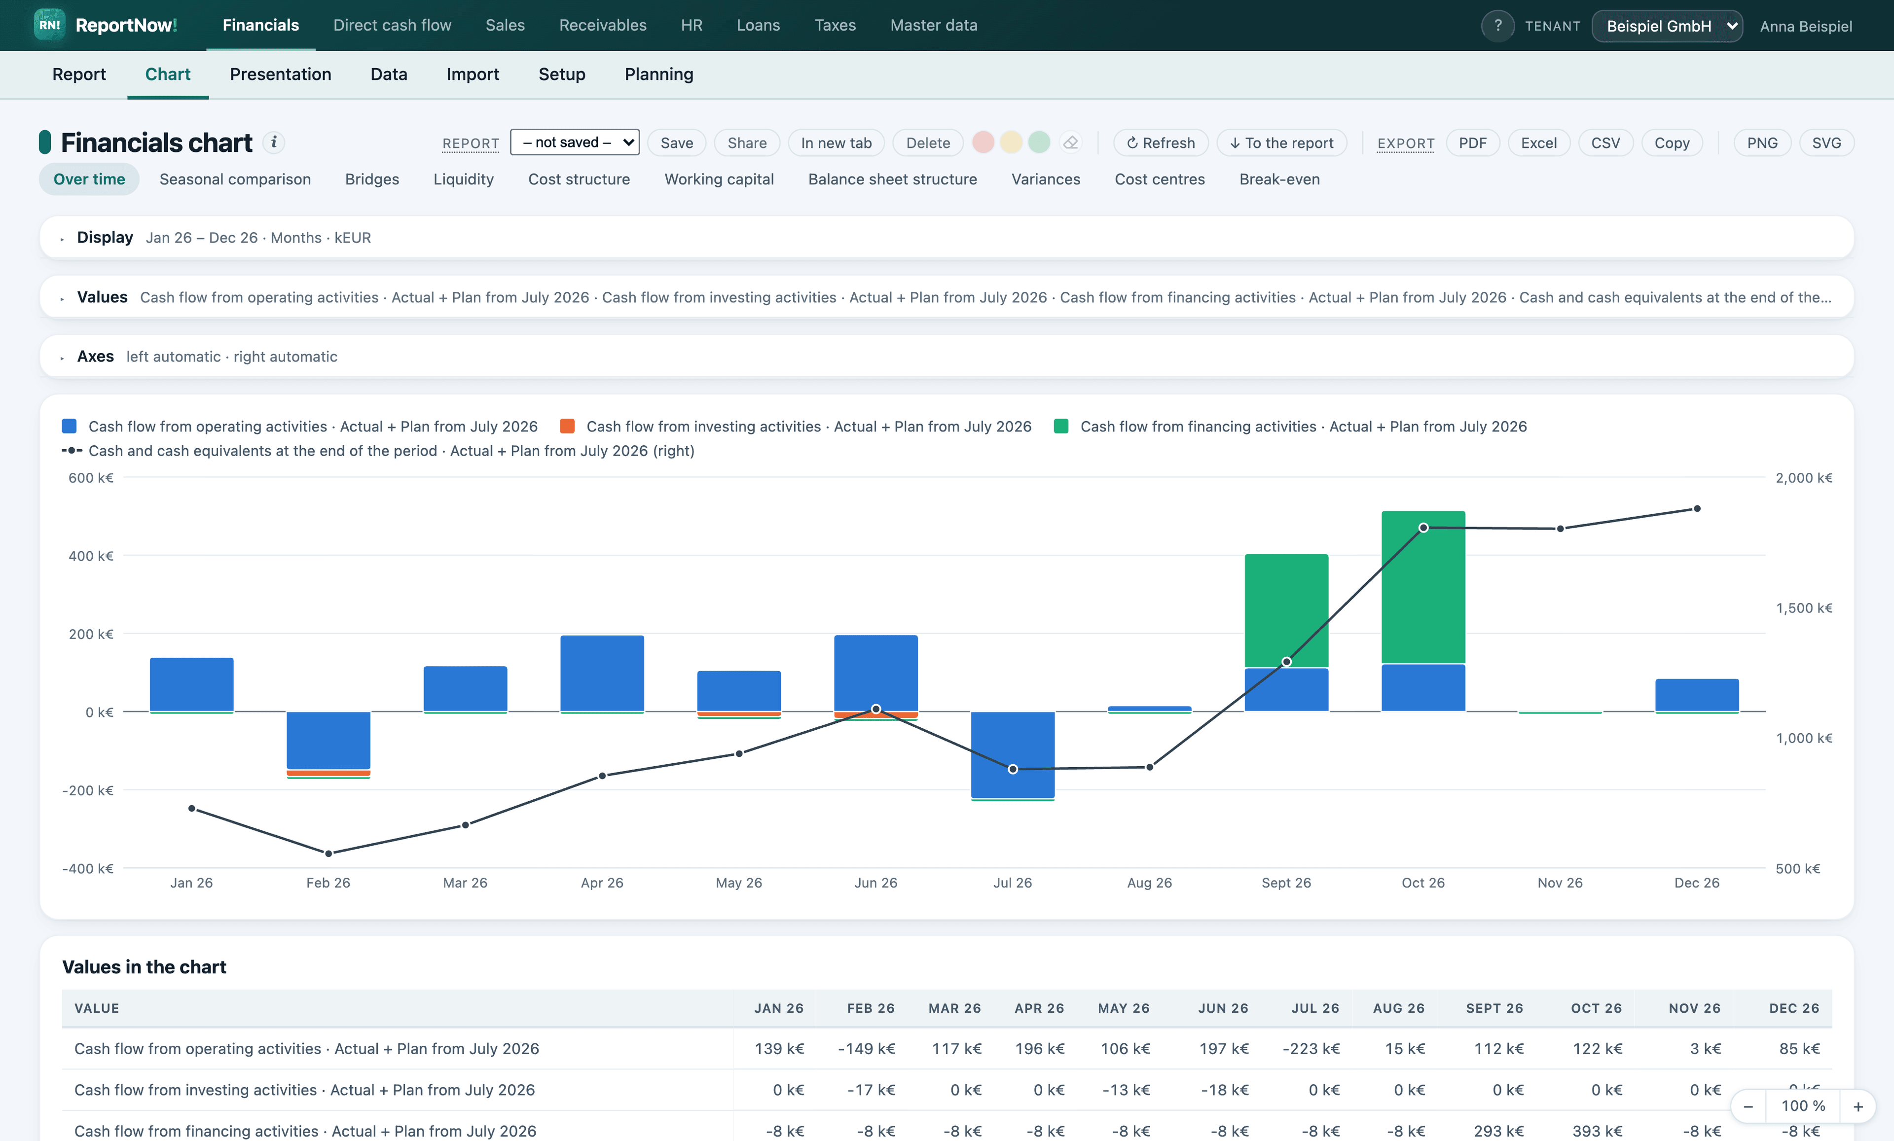Image resolution: width=1894 pixels, height=1141 pixels.
Task: Export the chart as SVG
Action: (1826, 142)
